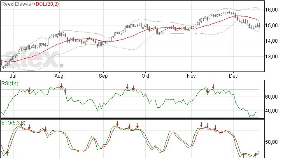Image resolution: width=284 pixels, height=159 pixels.
Task: Click the Sep month label
Action: (103, 76)
